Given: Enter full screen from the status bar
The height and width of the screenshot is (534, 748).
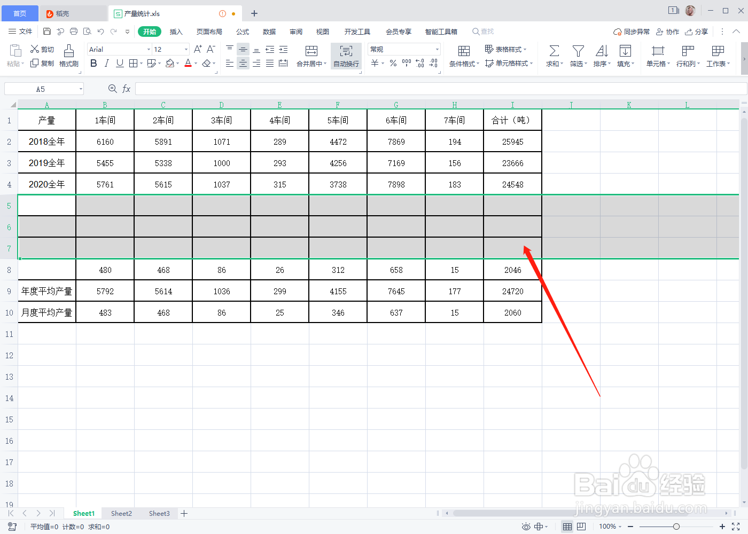Looking at the screenshot, I should point(736,527).
